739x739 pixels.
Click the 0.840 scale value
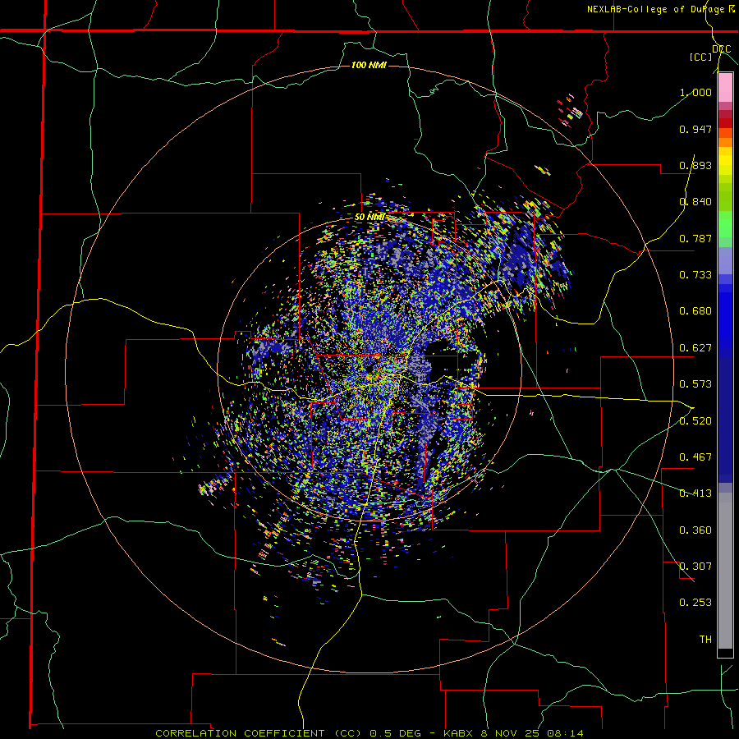click(695, 202)
